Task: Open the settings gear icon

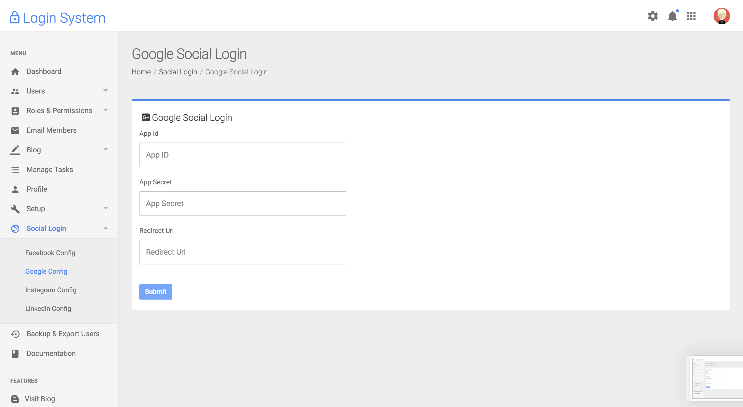Action: [652, 16]
